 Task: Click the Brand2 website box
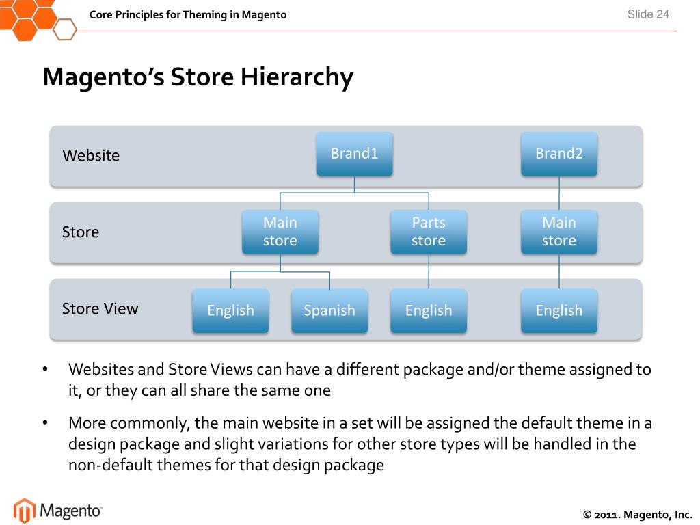[x=559, y=154]
